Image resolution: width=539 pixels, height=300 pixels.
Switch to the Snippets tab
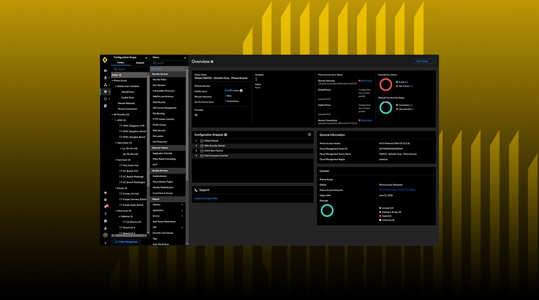coord(140,63)
